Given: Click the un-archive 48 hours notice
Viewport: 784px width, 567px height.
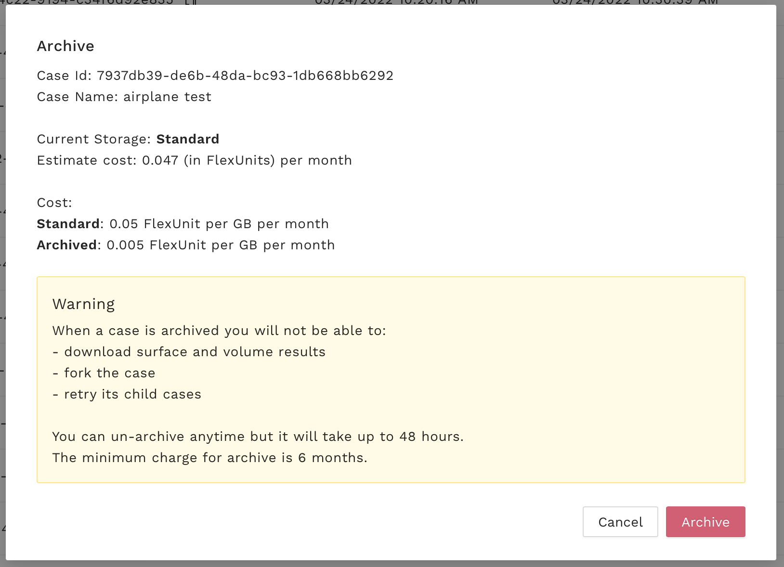Looking at the screenshot, I should click(x=258, y=437).
